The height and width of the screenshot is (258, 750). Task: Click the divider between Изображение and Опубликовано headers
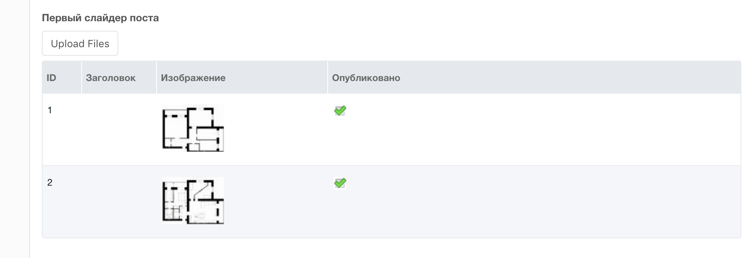328,77
